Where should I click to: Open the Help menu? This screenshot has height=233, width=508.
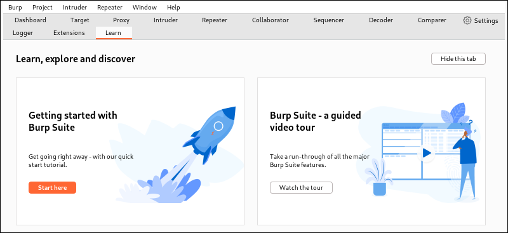pos(173,8)
